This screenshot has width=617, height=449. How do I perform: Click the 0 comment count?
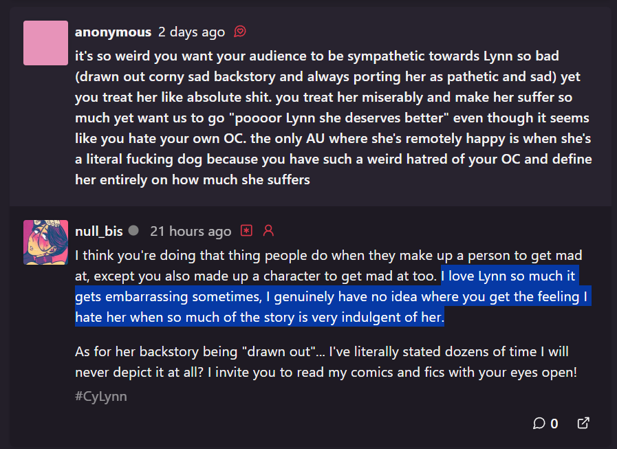point(554,424)
